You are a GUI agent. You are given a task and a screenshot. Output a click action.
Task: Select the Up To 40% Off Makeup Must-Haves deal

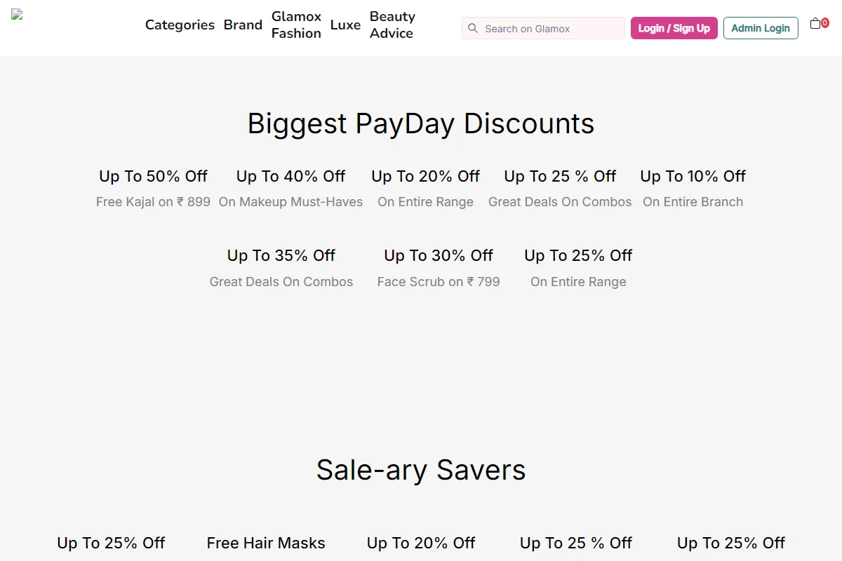pos(290,189)
